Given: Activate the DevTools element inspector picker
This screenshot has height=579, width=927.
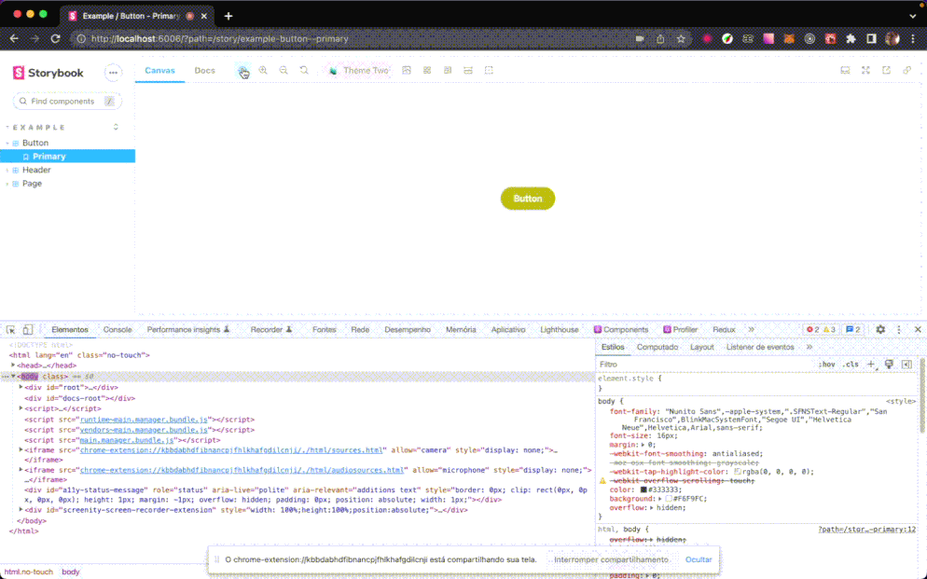Looking at the screenshot, I should coord(11,330).
